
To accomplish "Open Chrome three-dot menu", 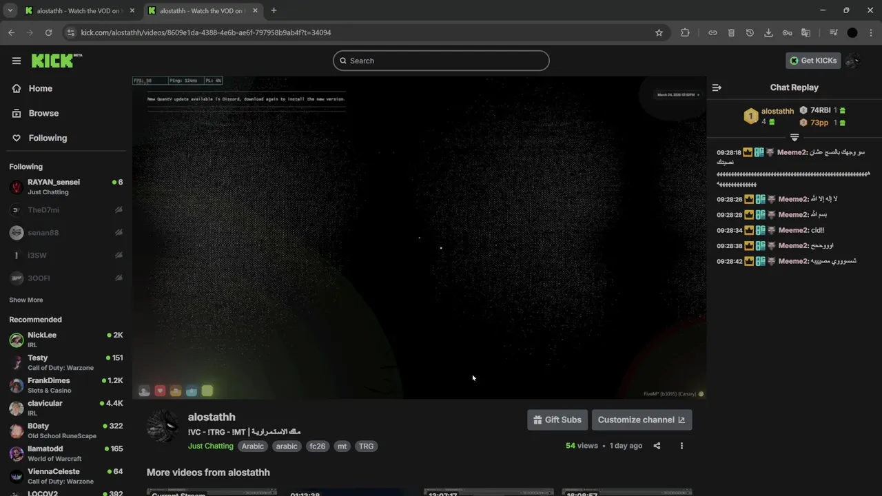I will pyautogui.click(x=871, y=32).
